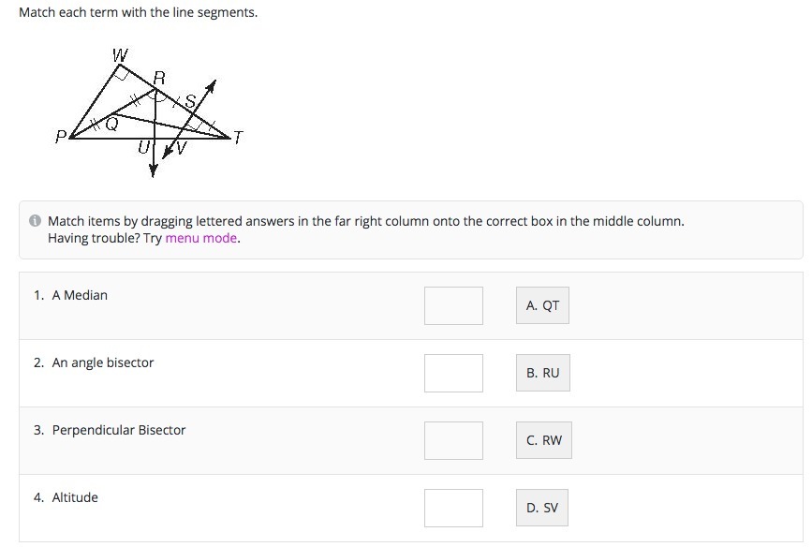Image resolution: width=812 pixels, height=547 pixels.
Task: Click vertex label T in the diagram
Action: click(238, 138)
